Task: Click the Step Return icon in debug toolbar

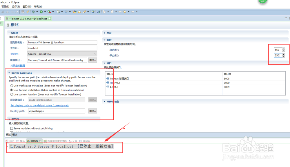Action: pyautogui.click(x=17, y=12)
